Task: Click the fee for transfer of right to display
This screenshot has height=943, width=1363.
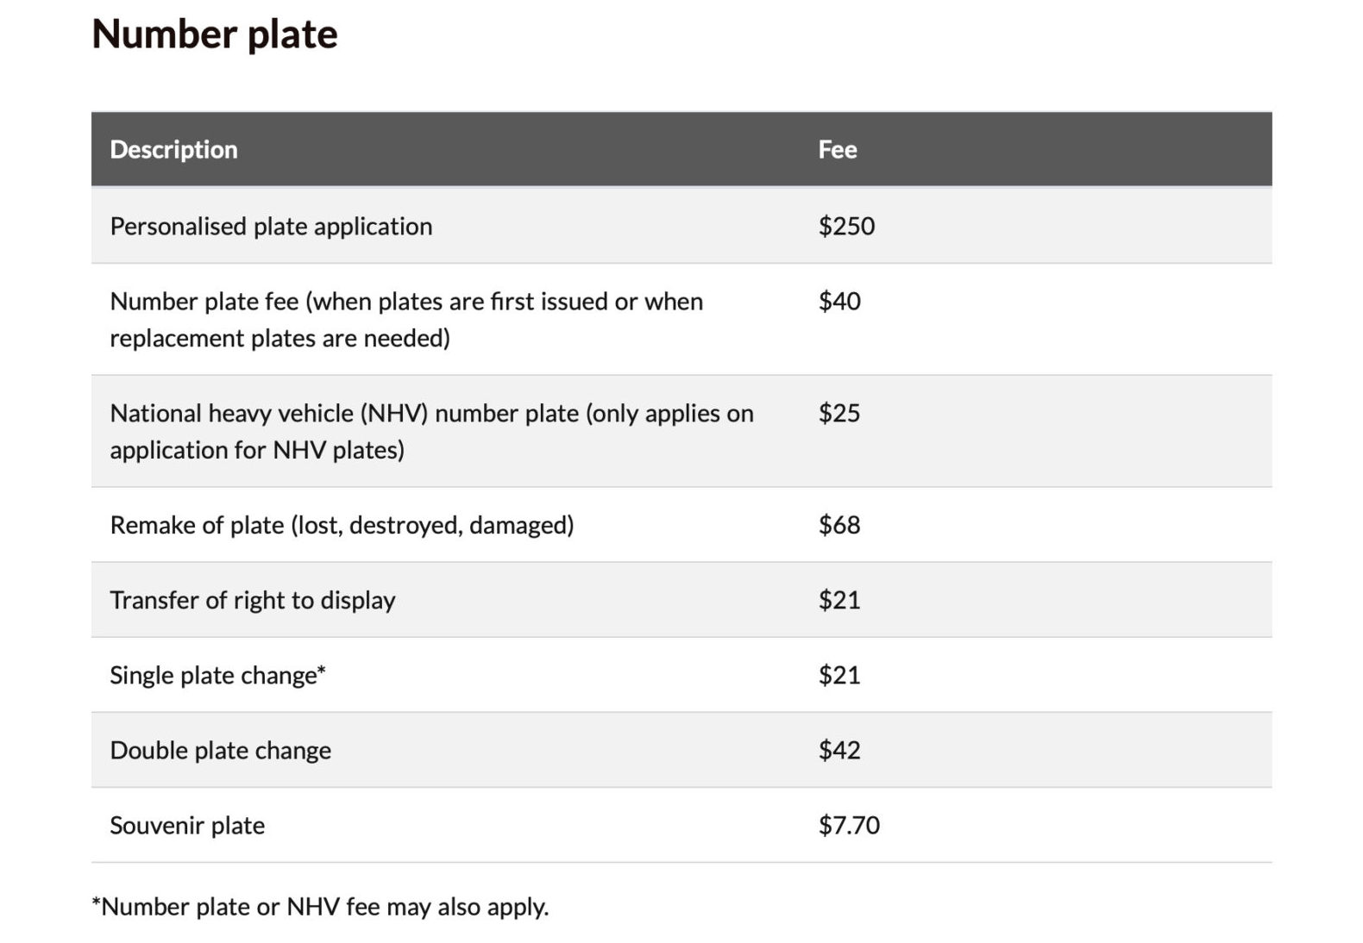Action: click(839, 600)
